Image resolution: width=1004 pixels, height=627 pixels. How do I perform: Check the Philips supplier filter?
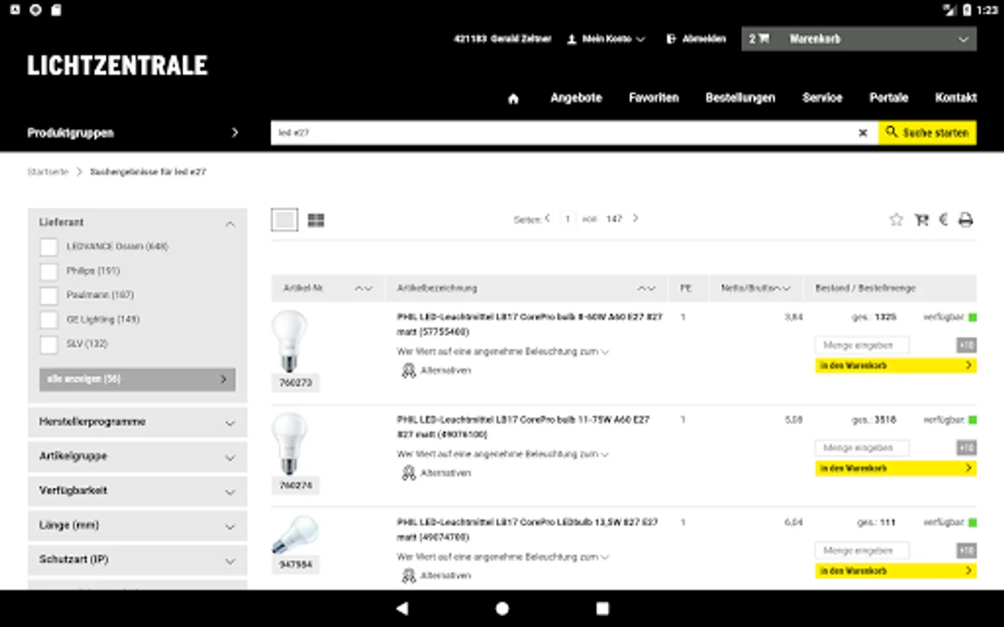click(49, 271)
